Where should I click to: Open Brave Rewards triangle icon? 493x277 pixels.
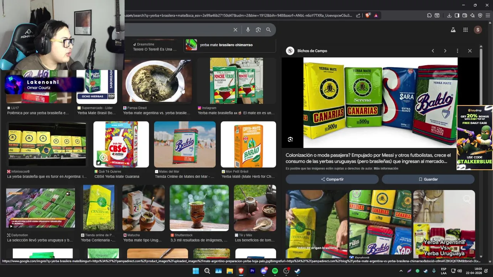point(376,15)
